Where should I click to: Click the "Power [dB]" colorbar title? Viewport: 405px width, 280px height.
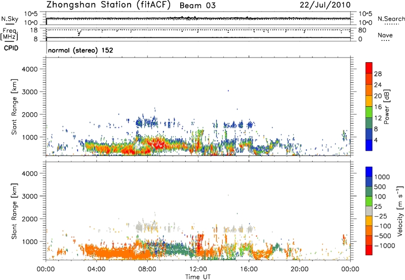(x=387, y=107)
